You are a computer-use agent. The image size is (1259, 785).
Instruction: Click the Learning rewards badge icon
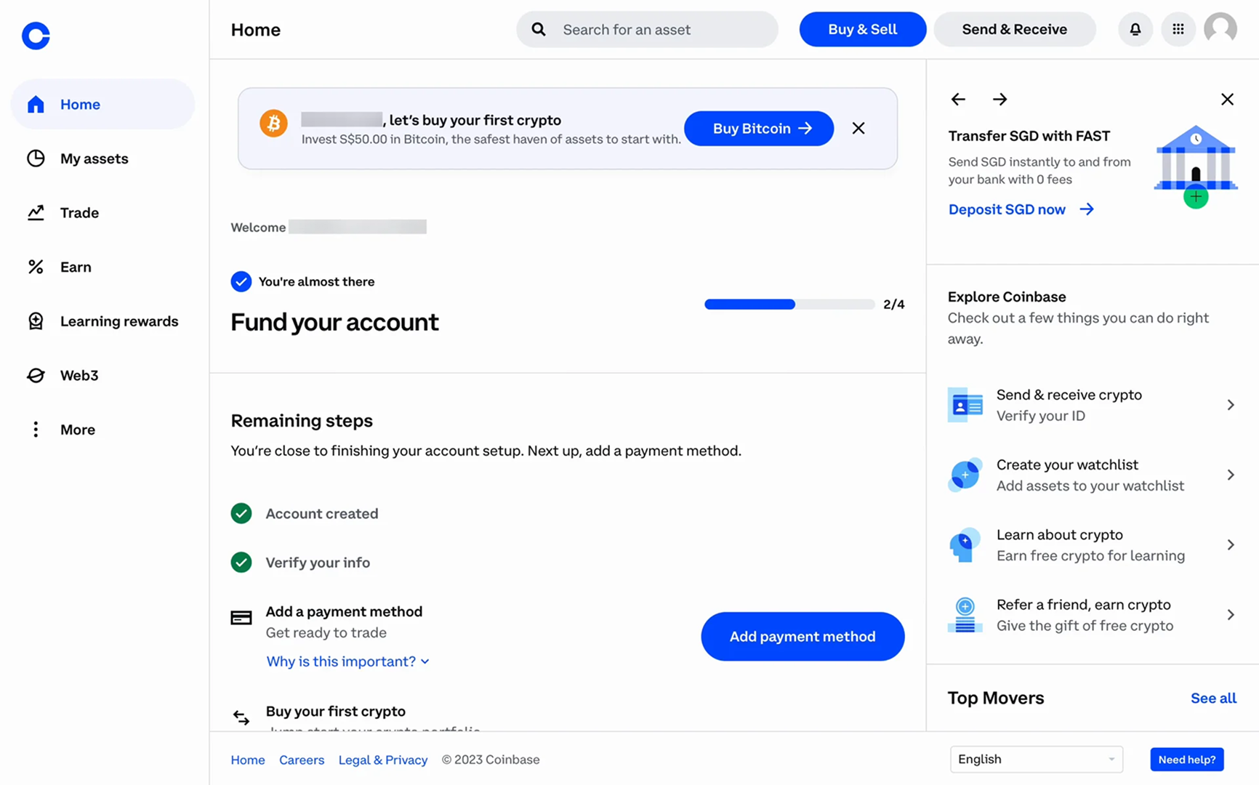click(36, 321)
